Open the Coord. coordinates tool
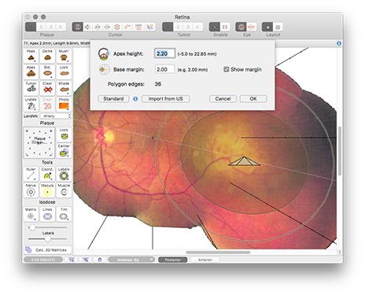 pyautogui.click(x=47, y=174)
